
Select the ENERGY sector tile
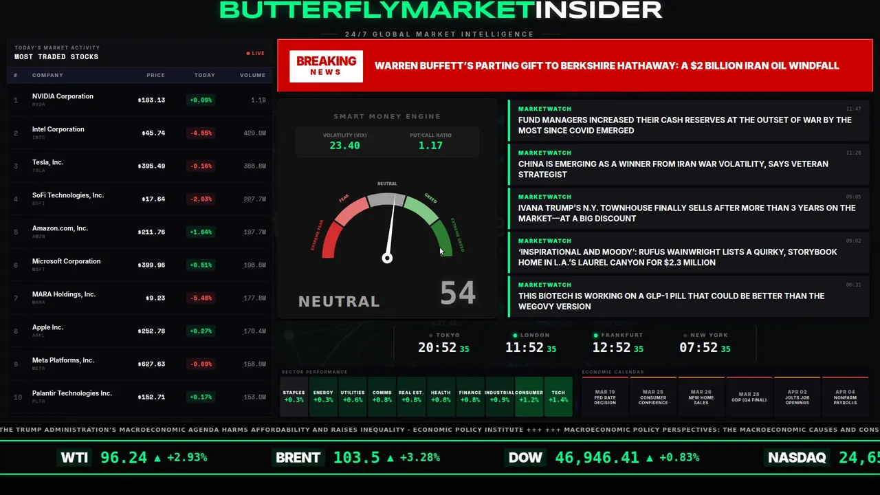coord(323,397)
